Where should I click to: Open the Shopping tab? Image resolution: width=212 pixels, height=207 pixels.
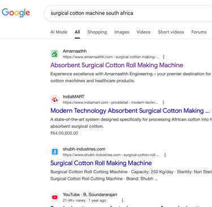click(97, 32)
